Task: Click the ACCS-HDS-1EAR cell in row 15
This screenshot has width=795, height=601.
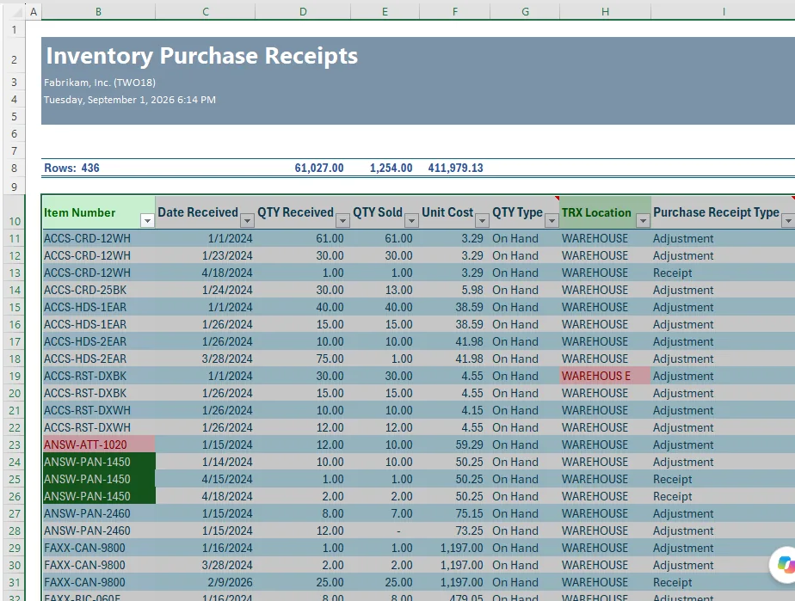Action: click(98, 307)
